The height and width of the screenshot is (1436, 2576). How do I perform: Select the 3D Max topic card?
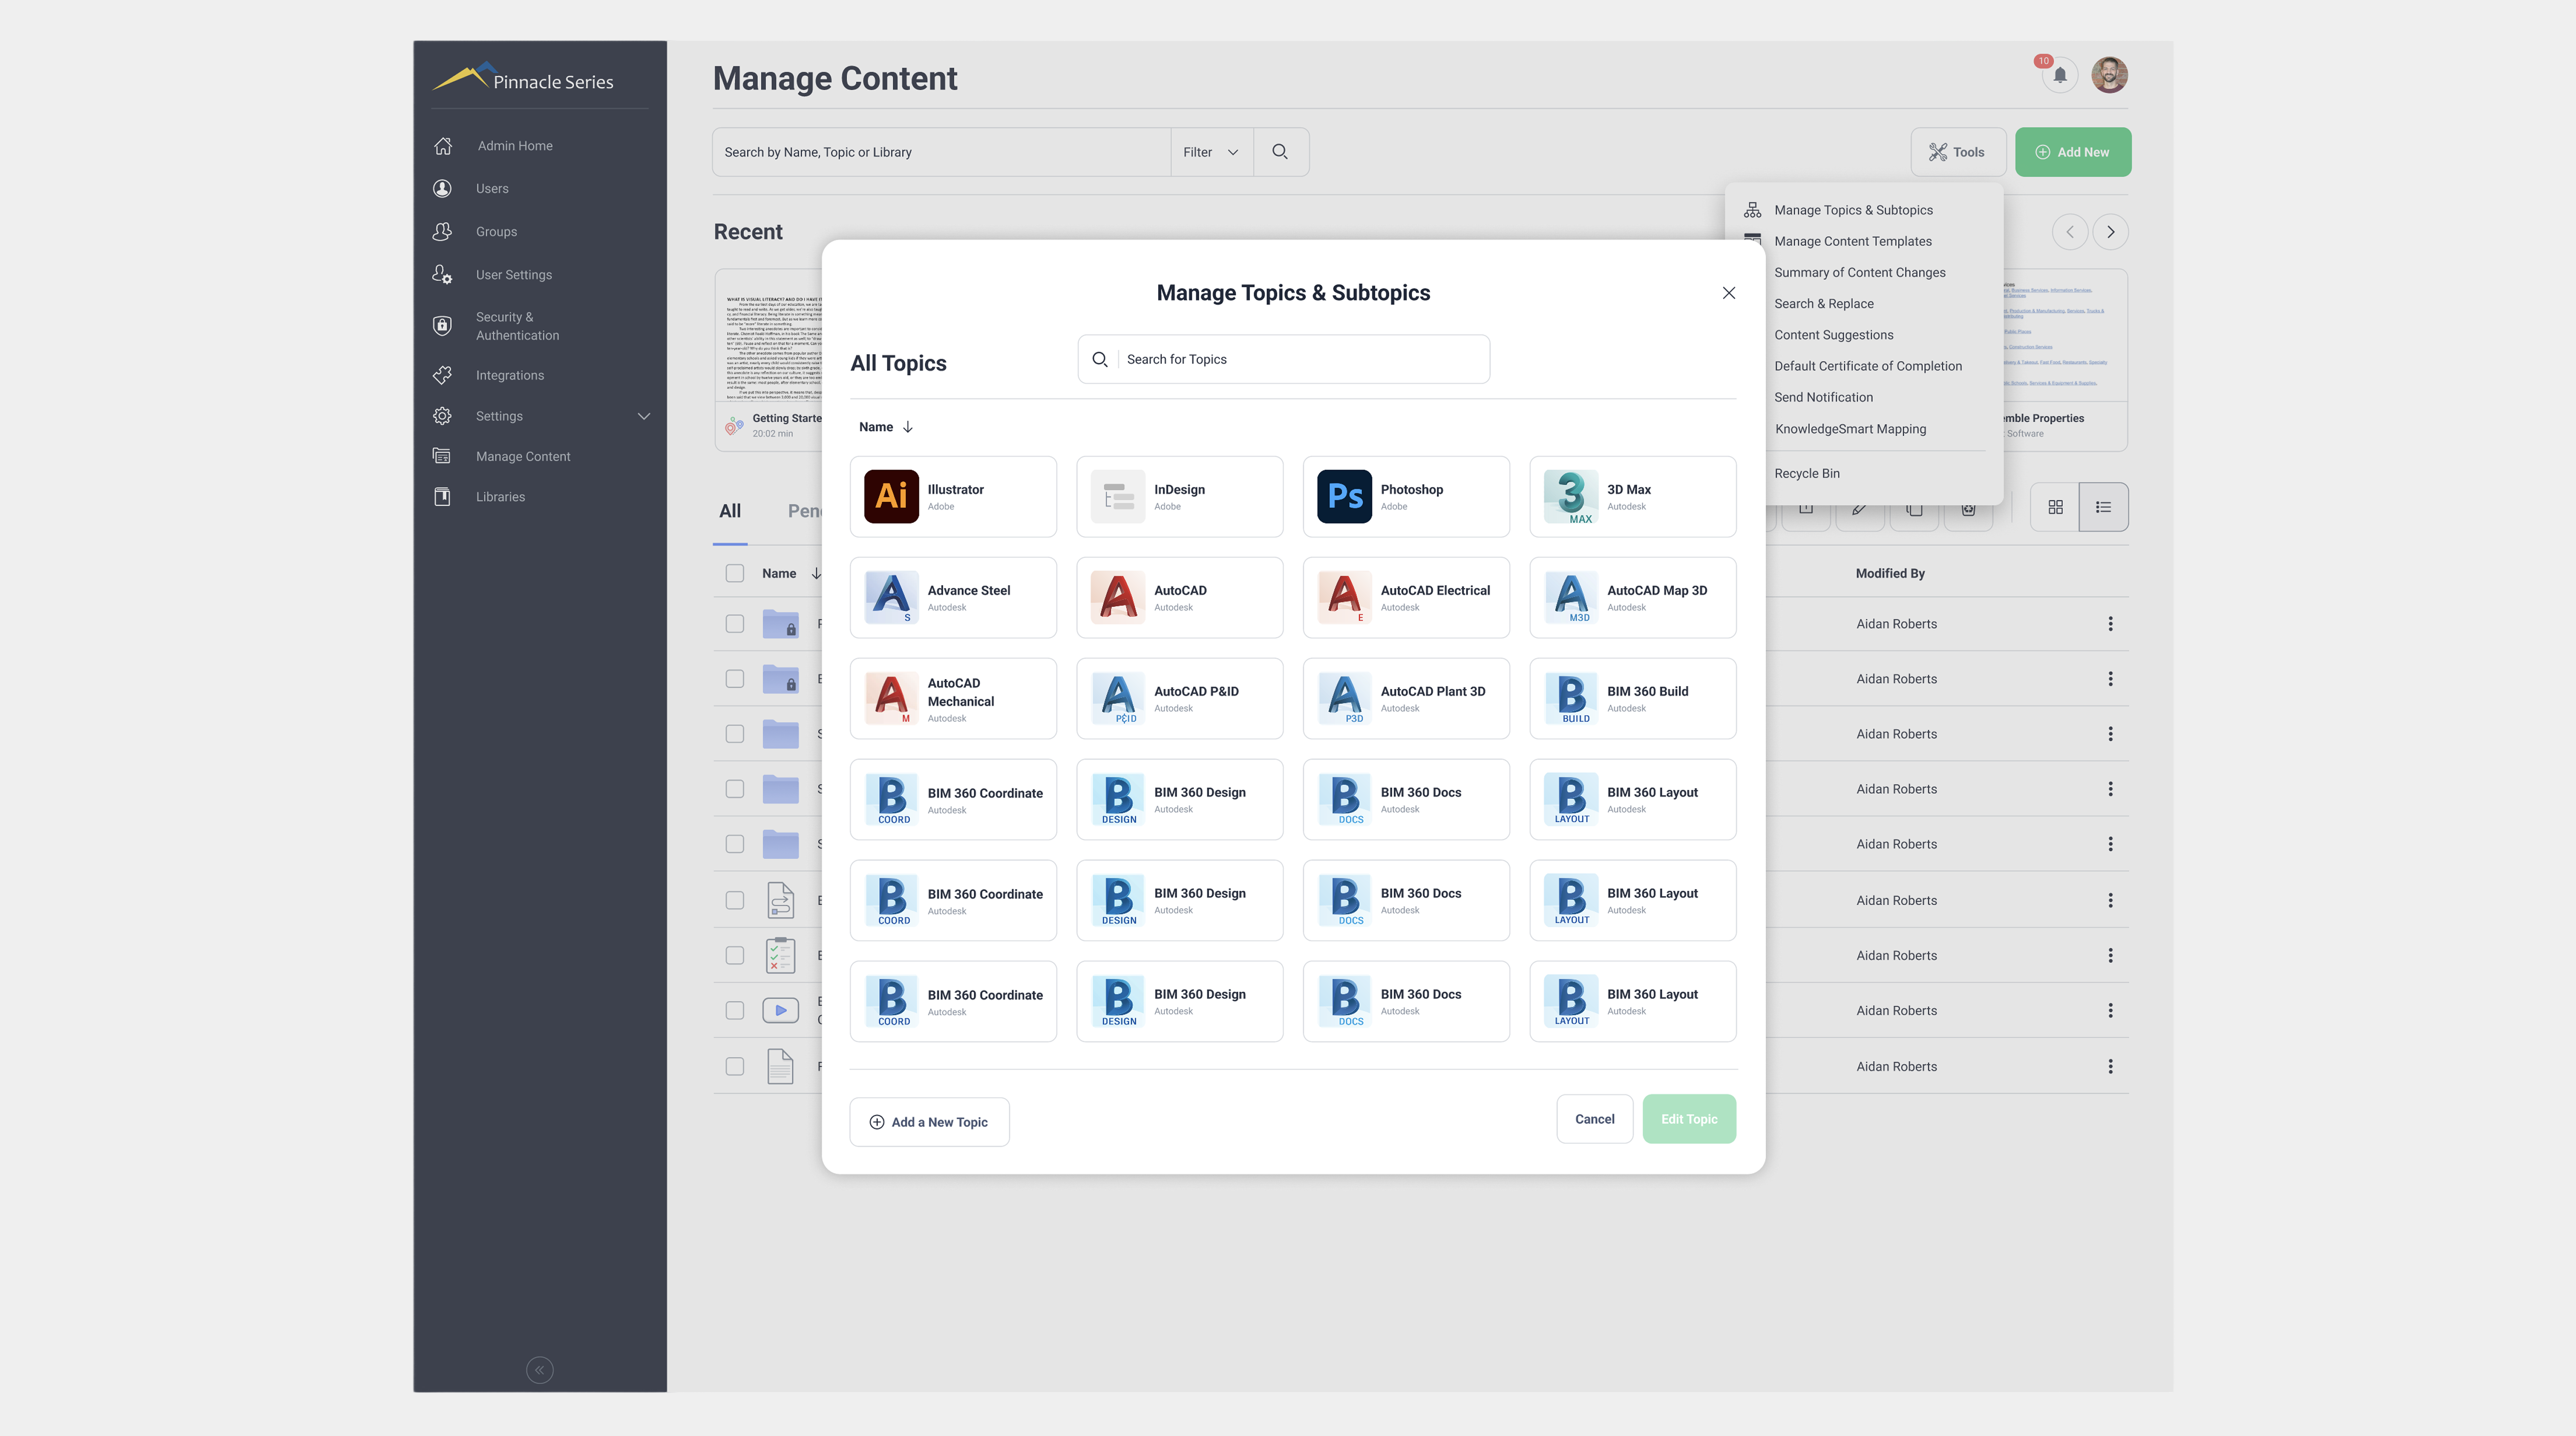tap(1633, 497)
